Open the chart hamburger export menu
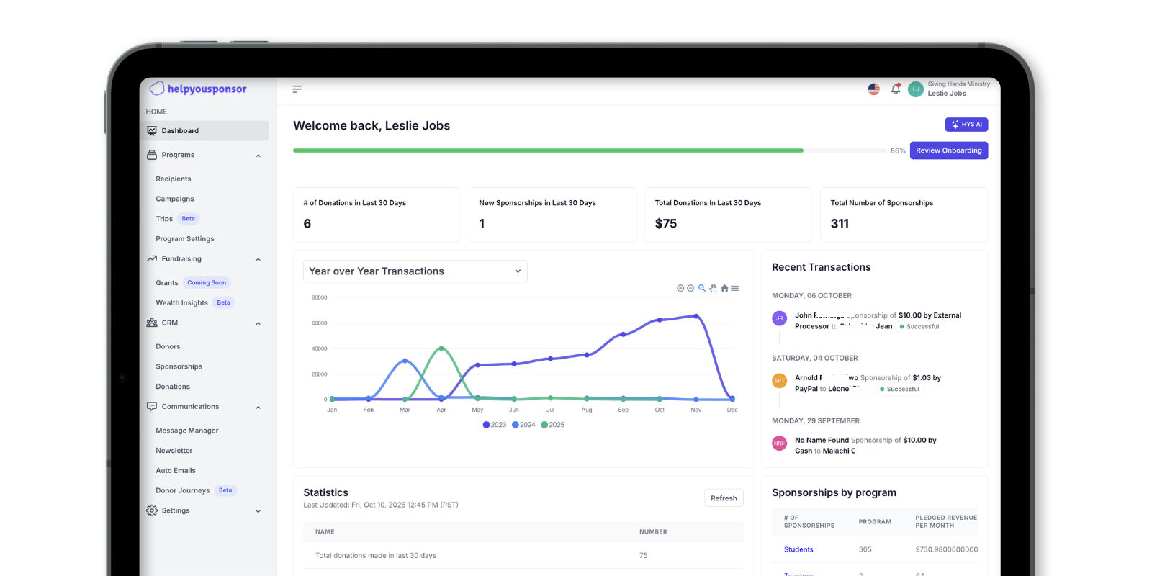 click(735, 288)
